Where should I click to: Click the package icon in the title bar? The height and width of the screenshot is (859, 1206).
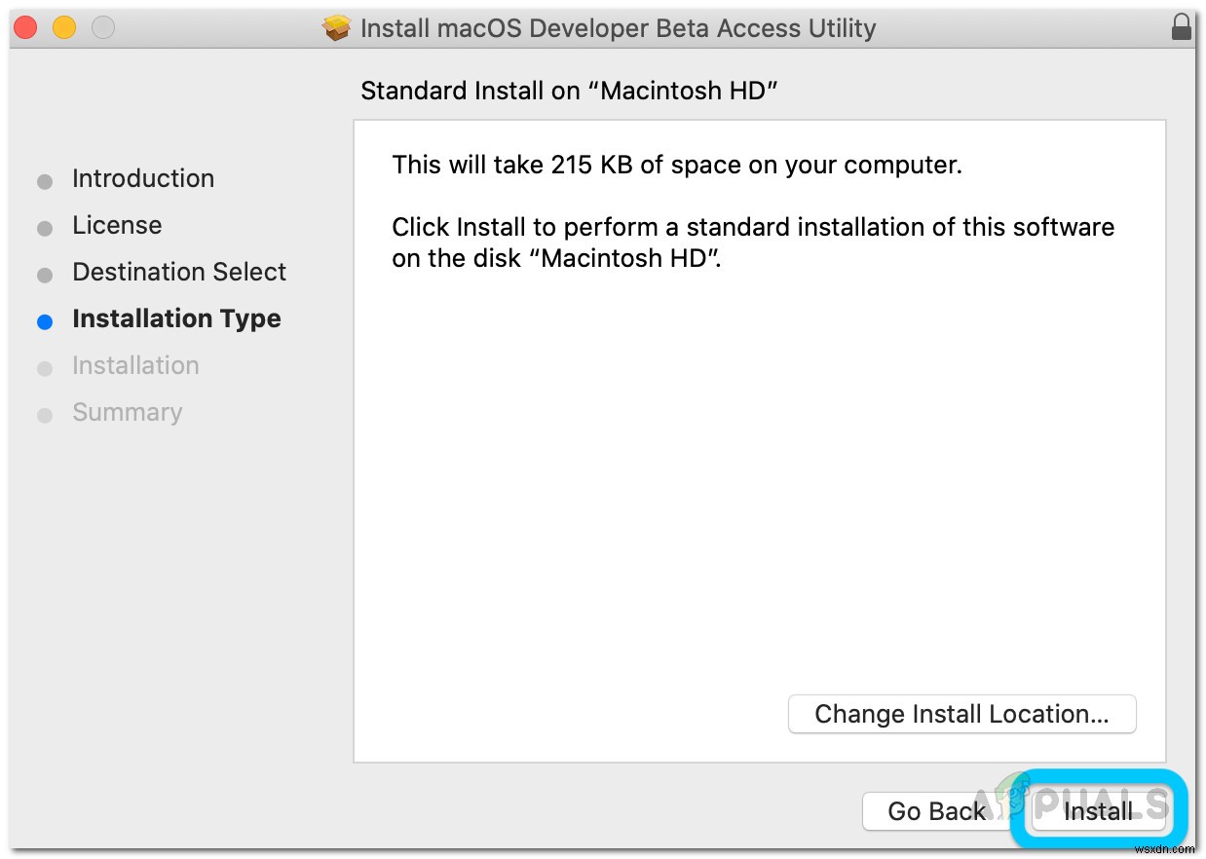coord(337,27)
